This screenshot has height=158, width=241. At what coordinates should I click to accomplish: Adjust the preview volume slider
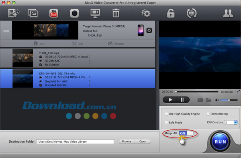(229, 100)
